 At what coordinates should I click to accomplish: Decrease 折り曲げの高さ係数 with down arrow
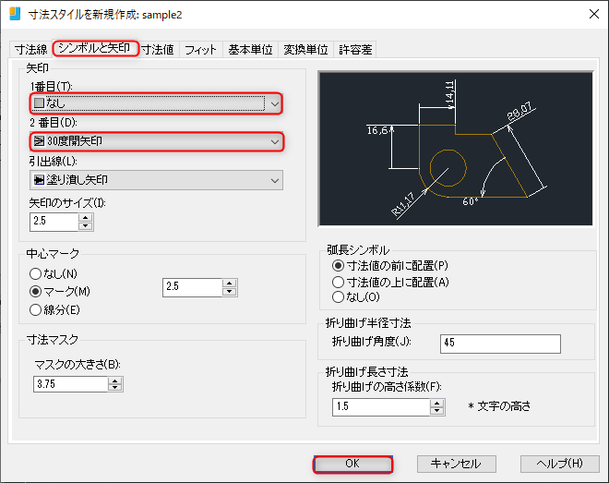pos(437,411)
